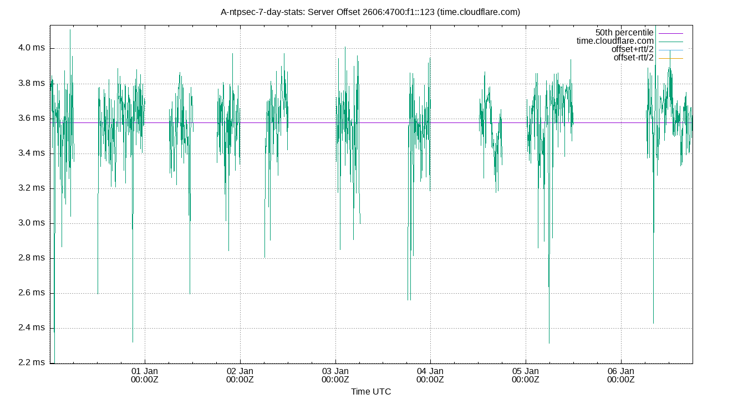Select the "04 Jan 00:00Z" tick label
This screenshot has width=743, height=399.
(431, 376)
